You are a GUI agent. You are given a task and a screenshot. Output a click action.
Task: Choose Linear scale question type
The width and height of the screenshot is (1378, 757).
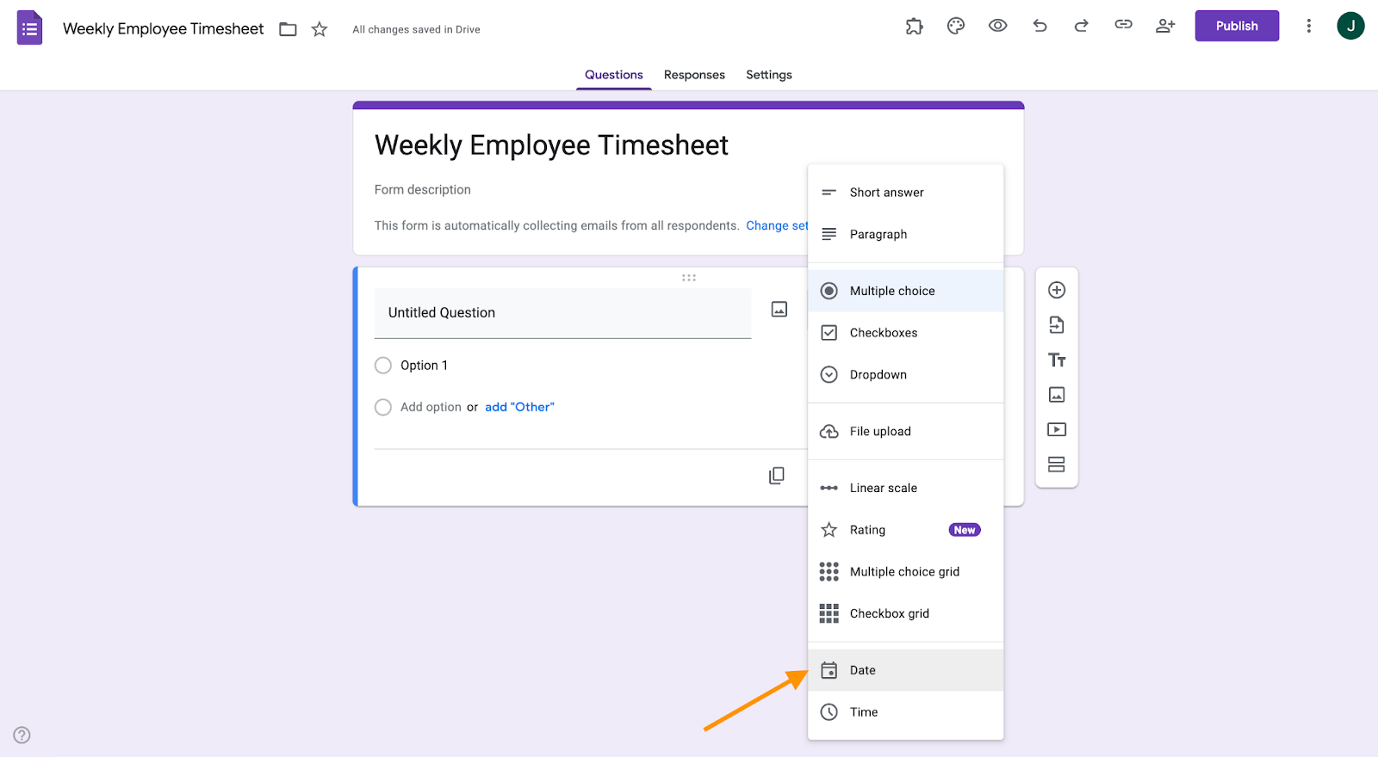tap(906, 488)
